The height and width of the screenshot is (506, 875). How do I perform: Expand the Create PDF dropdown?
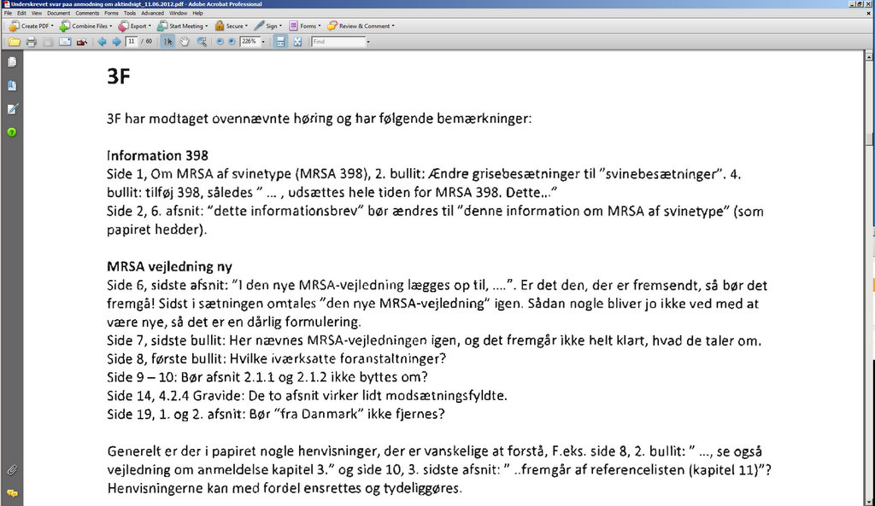52,26
